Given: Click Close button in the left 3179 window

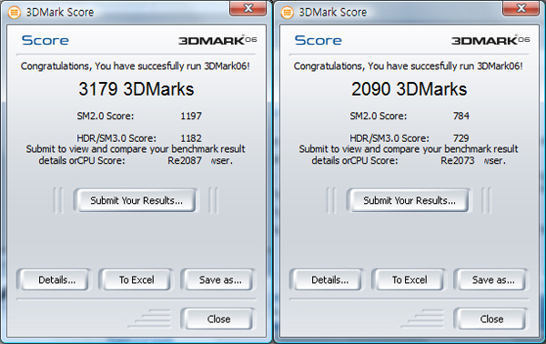Looking at the screenshot, I should [x=218, y=319].
